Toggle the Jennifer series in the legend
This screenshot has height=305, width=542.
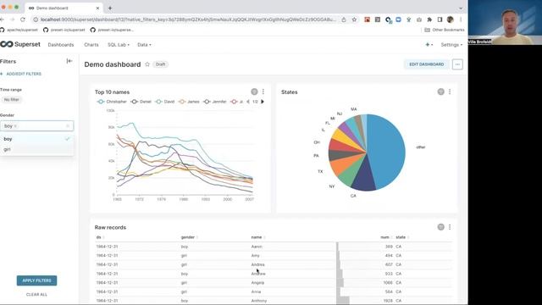coord(215,102)
